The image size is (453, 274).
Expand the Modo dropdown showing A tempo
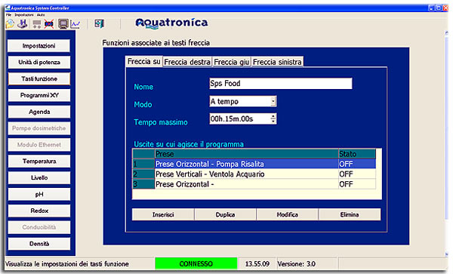pyautogui.click(x=273, y=101)
